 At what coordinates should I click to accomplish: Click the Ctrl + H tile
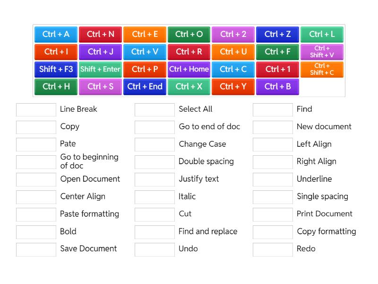coord(56,87)
